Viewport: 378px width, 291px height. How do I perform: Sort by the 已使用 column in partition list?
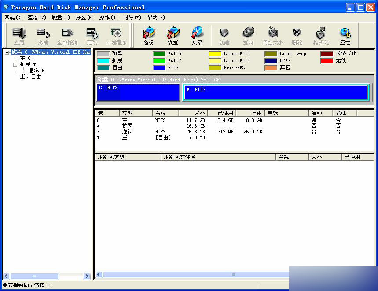pyautogui.click(x=222, y=113)
